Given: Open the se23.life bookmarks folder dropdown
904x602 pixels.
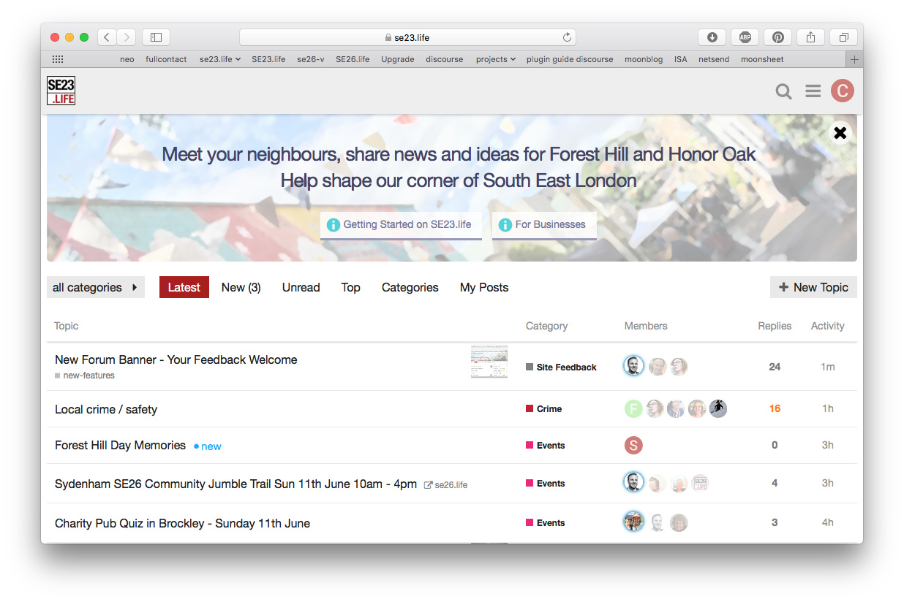Looking at the screenshot, I should click(220, 59).
